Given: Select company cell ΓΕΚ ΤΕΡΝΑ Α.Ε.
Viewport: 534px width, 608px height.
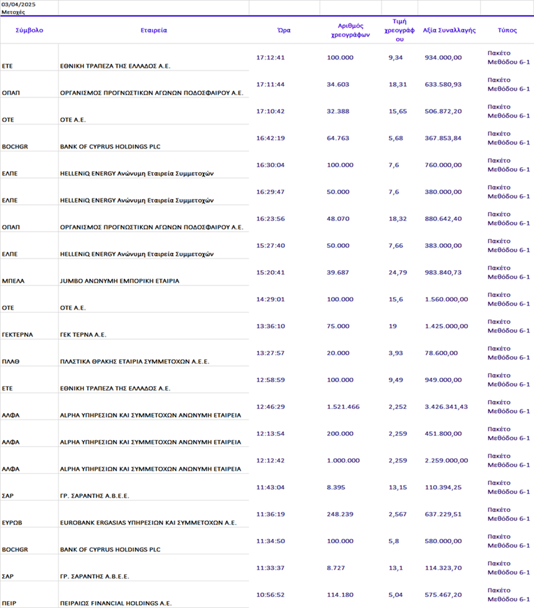Looking at the screenshot, I should pos(83,335).
